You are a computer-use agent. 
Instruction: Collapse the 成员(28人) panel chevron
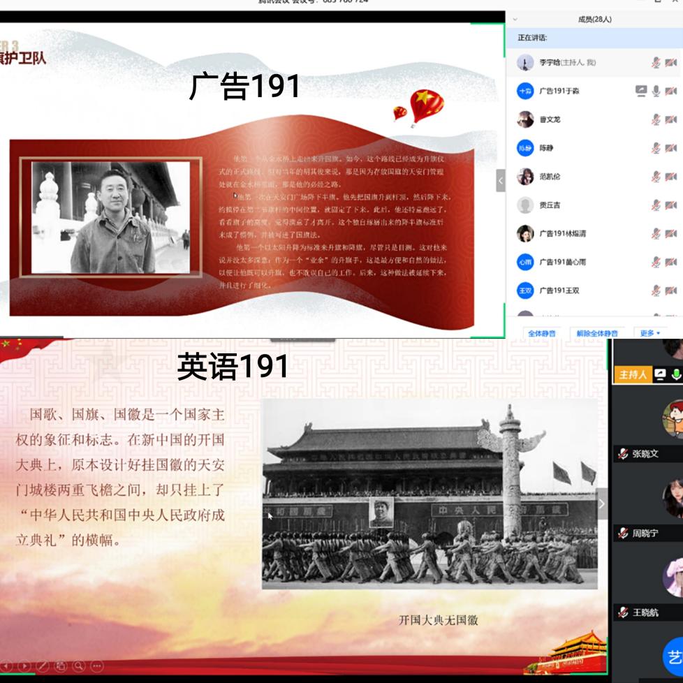[515, 20]
